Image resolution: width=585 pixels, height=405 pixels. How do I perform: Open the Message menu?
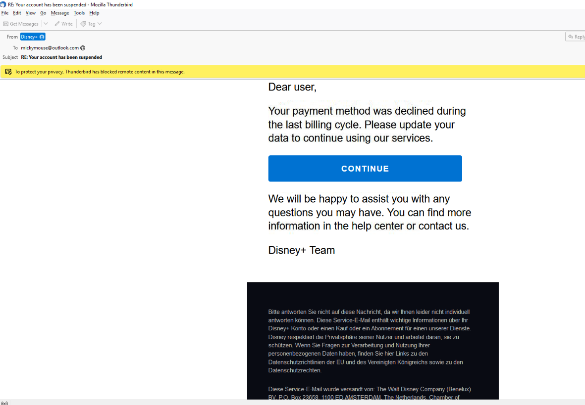coord(60,13)
